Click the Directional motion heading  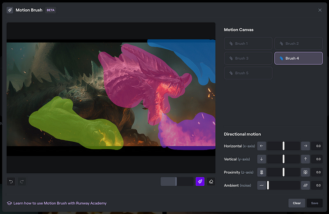pos(242,134)
